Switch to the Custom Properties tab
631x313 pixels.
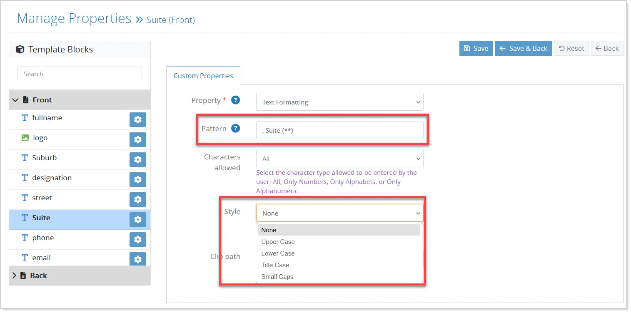pos(203,76)
